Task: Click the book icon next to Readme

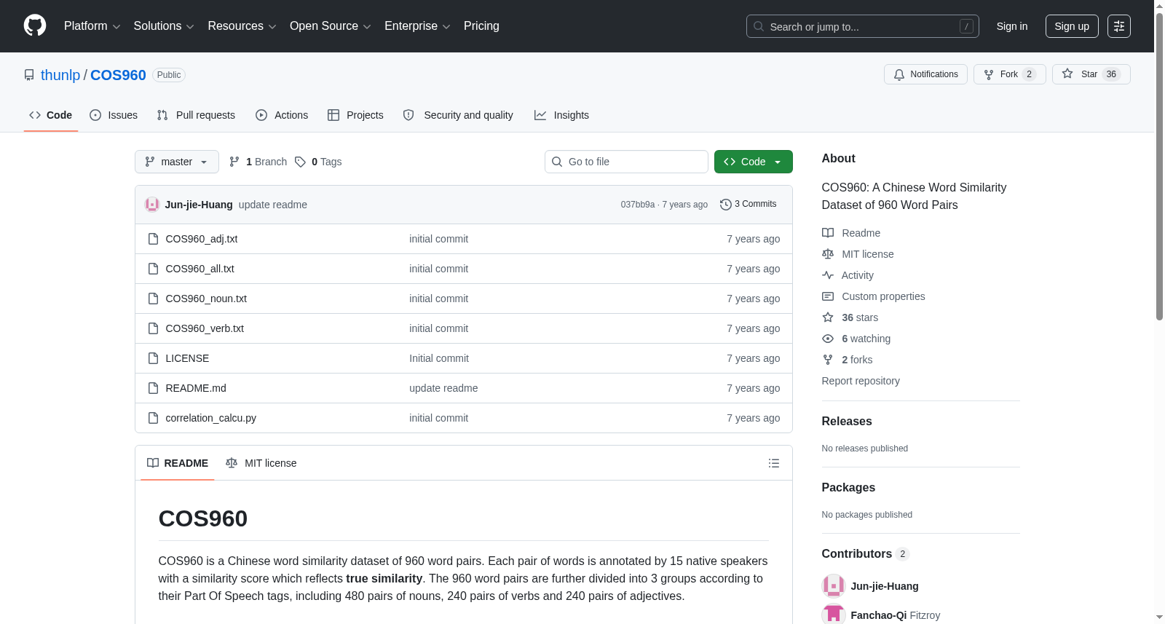Action: click(828, 233)
